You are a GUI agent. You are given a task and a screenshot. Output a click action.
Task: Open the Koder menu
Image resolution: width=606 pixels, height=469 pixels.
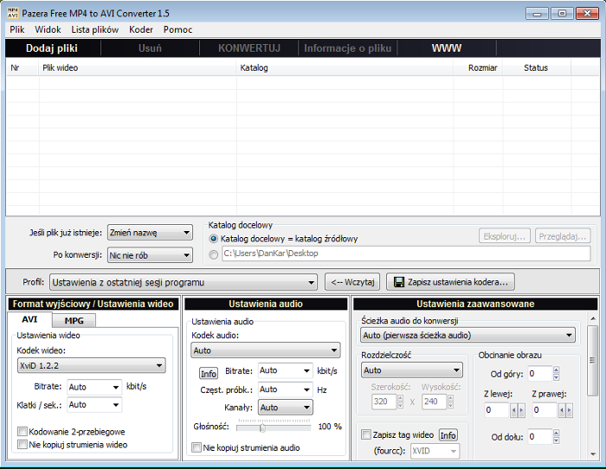pos(141,29)
